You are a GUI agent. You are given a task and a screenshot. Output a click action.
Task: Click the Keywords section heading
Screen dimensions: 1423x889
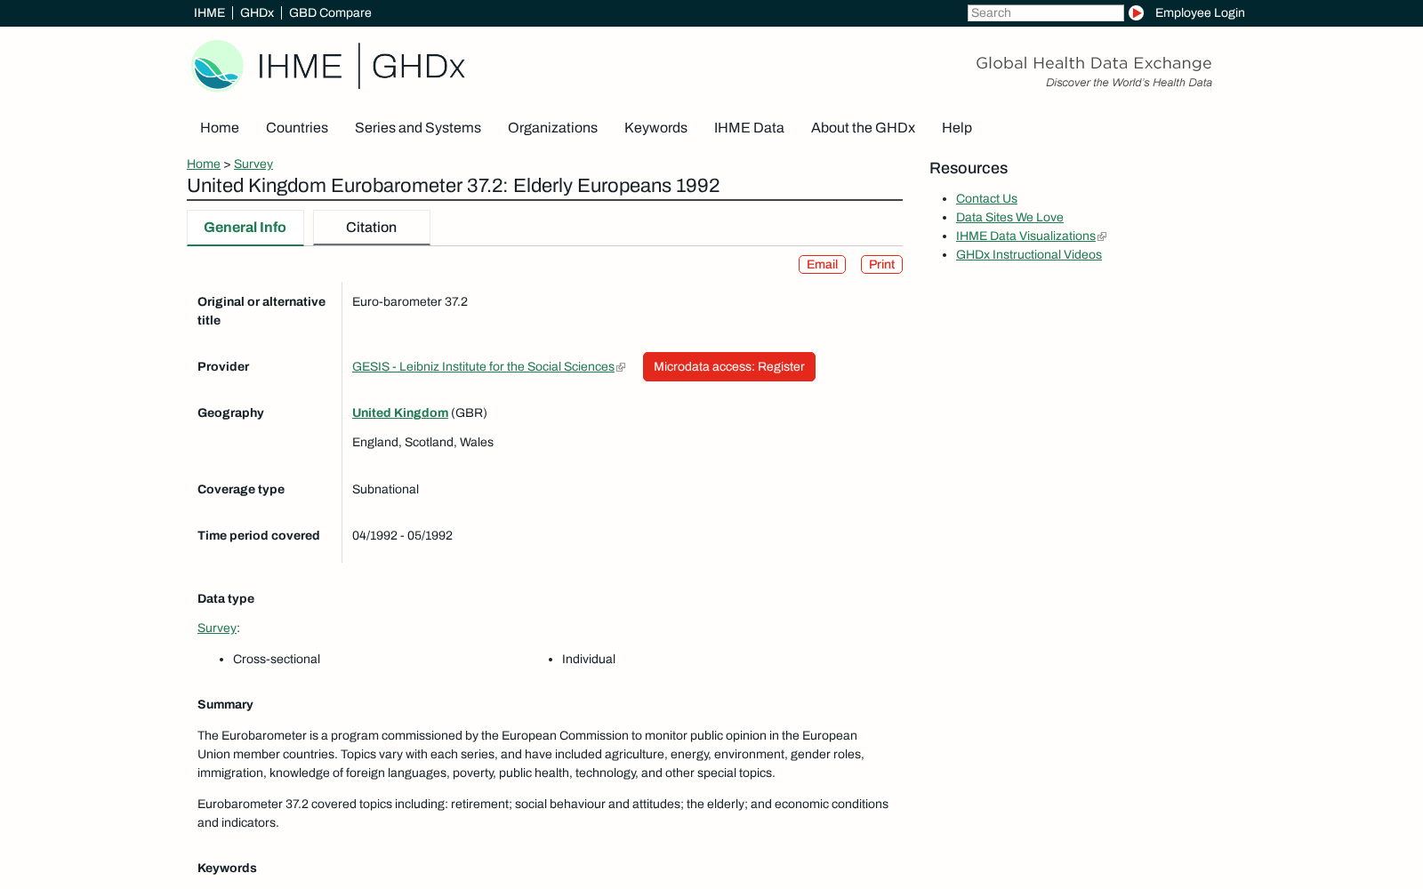tap(227, 868)
